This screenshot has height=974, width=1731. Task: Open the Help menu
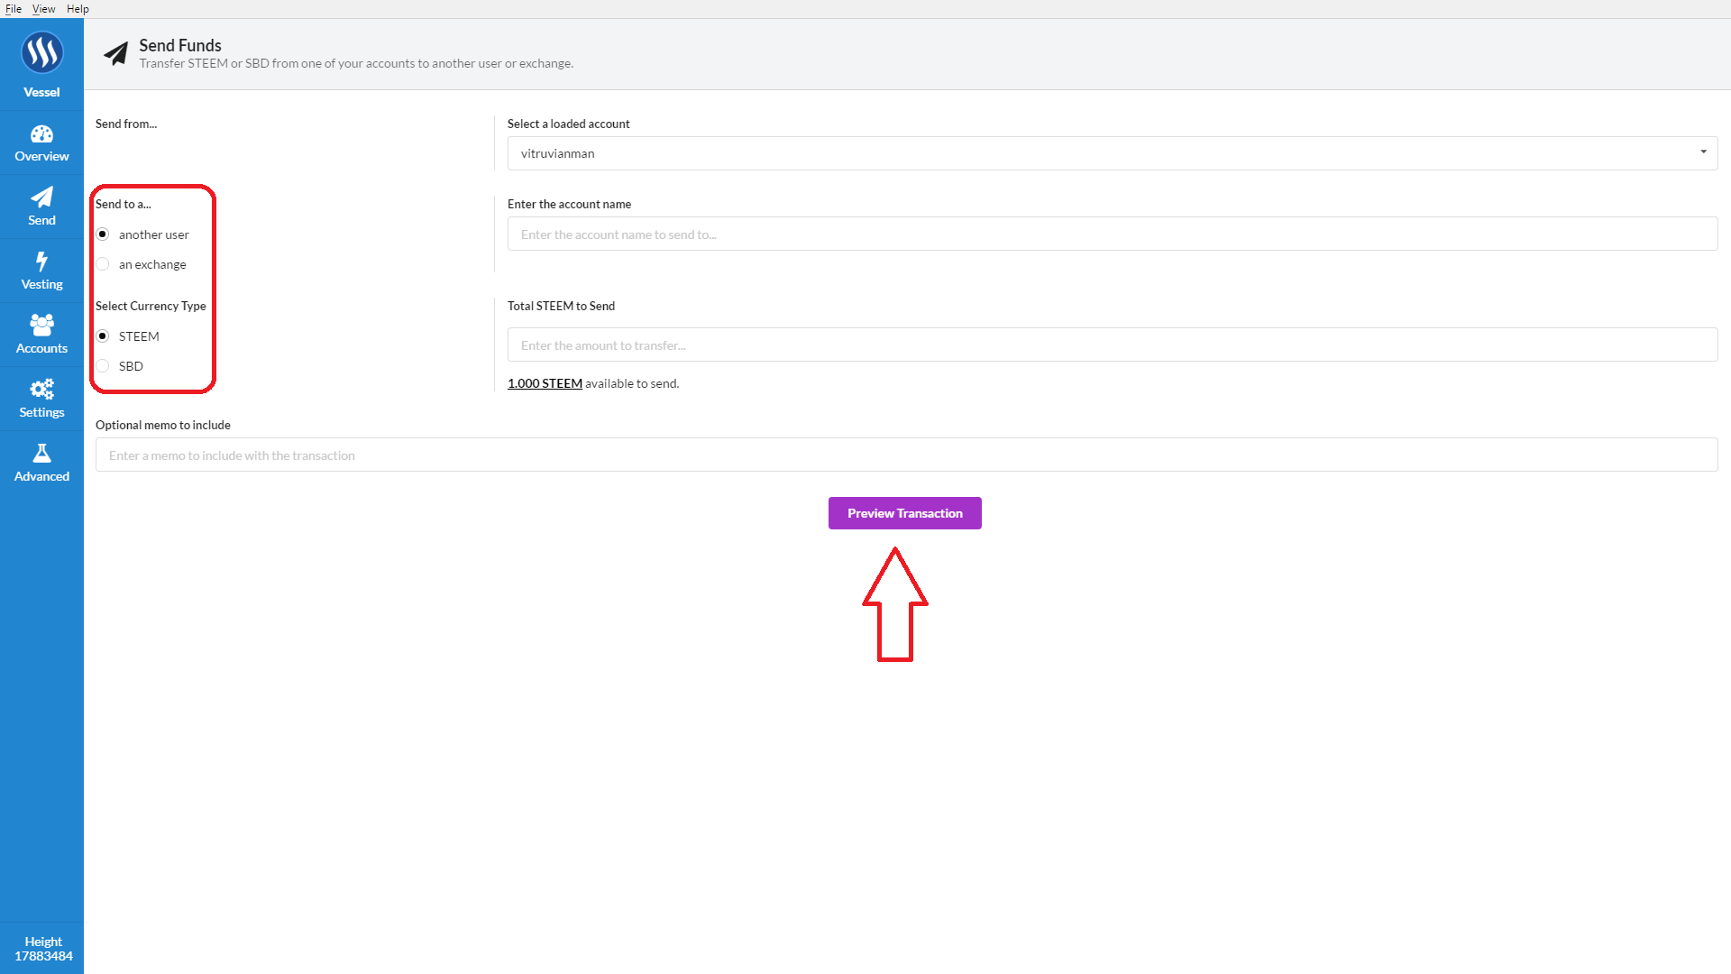78,9
